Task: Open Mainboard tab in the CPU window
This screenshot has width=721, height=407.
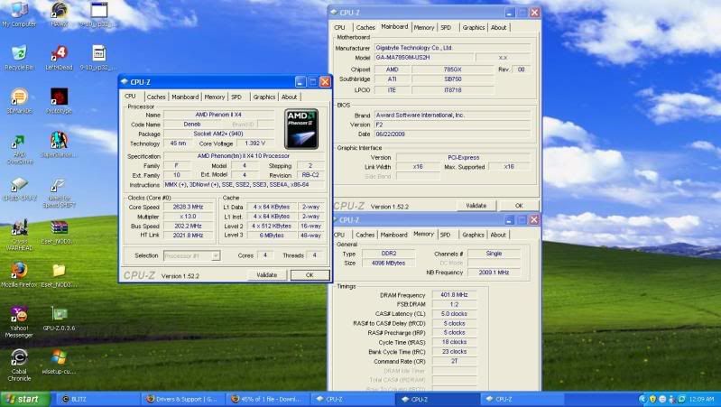Action: coord(185,97)
